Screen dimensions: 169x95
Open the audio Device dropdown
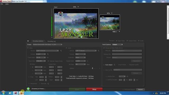86,51
